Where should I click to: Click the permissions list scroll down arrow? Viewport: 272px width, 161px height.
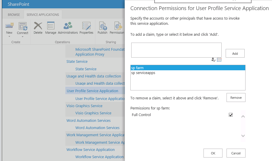point(243,136)
